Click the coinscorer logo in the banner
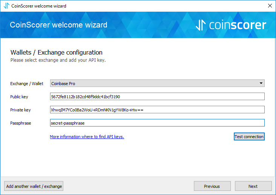This screenshot has height=195, width=276. pos(231,25)
